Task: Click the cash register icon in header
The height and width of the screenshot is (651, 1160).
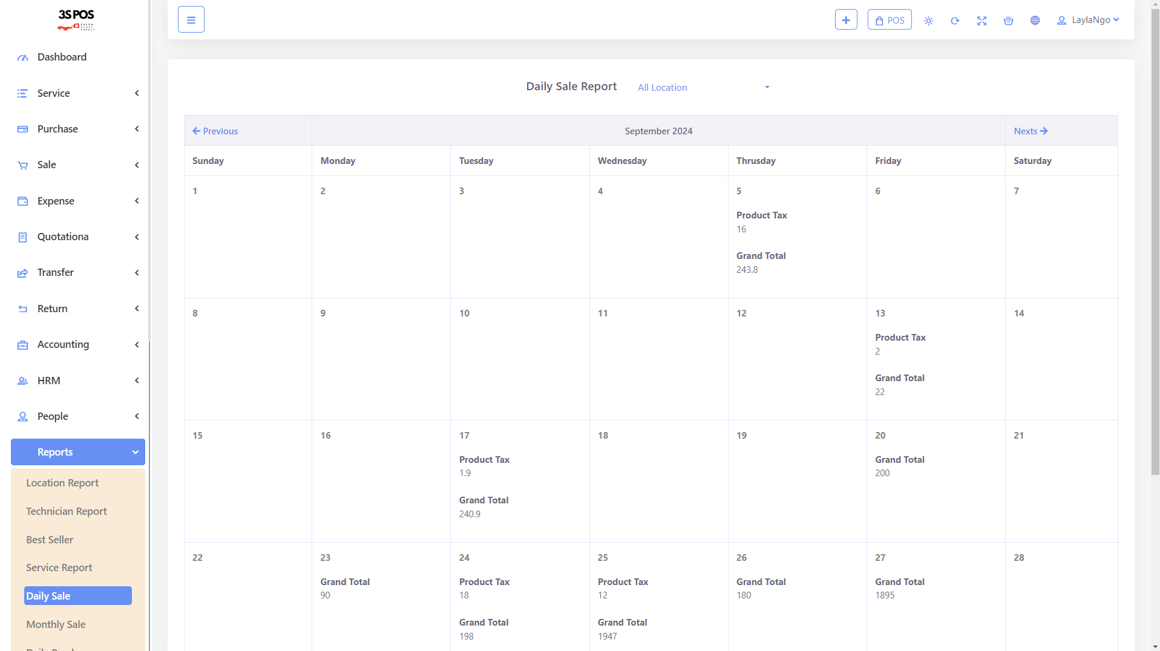Action: 1008,21
